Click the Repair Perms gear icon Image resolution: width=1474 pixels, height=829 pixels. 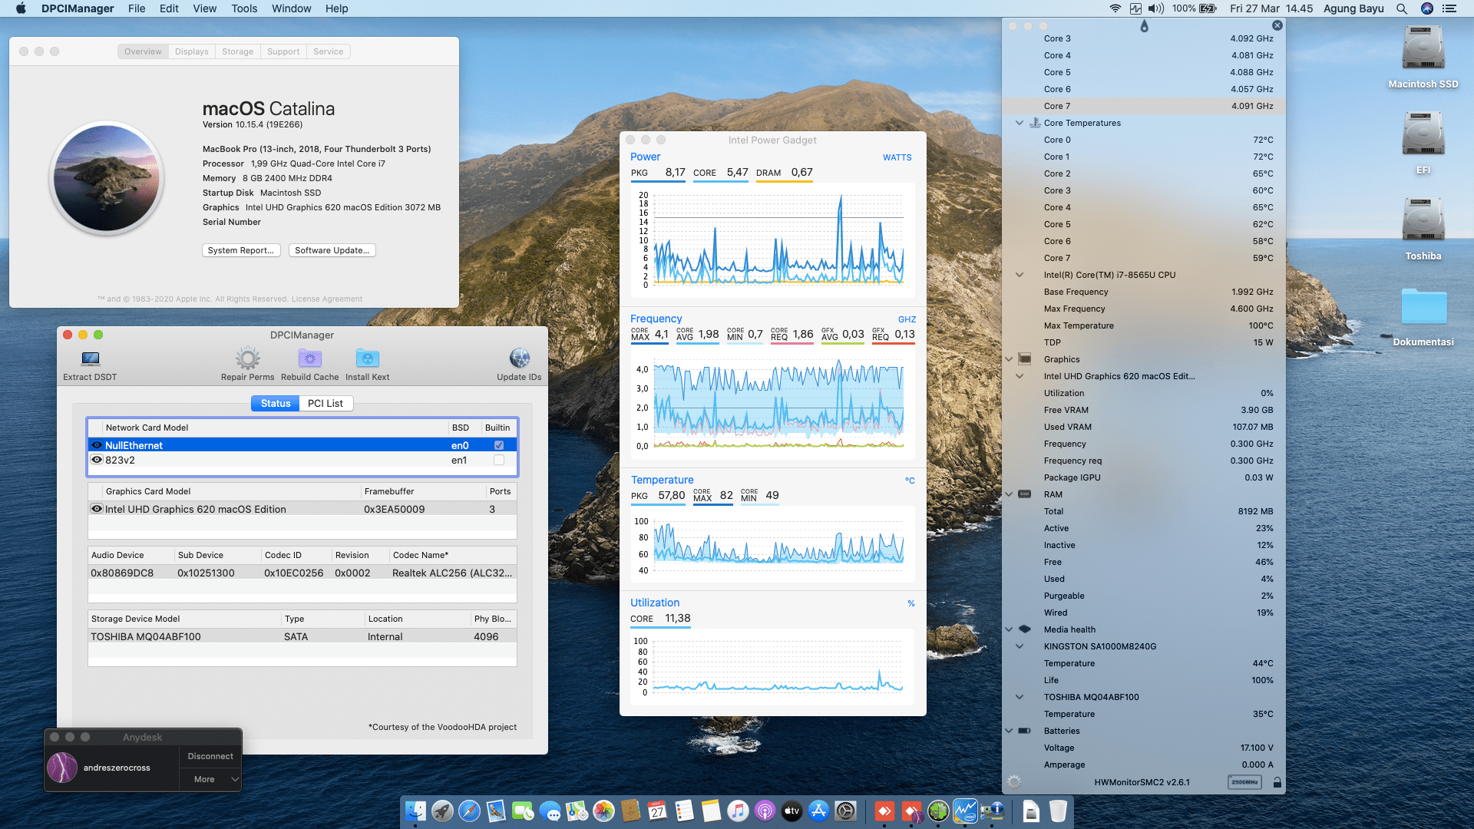coord(247,358)
